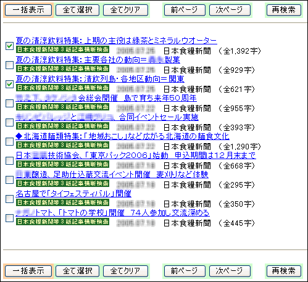Tick the checkbox for 名古屋で「タイフェスティバル」開催
308x282 pixels.
click(9, 199)
